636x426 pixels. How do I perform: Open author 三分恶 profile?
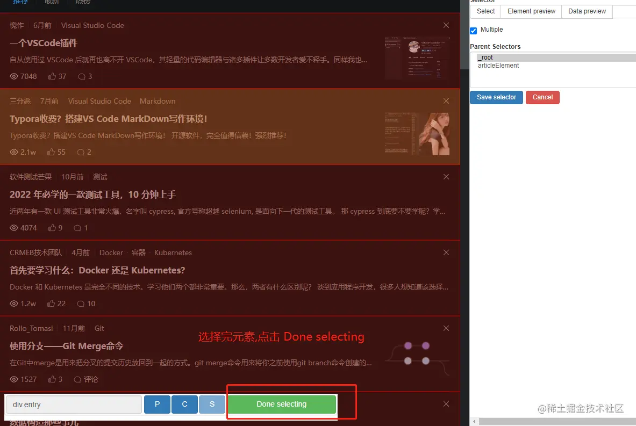(x=20, y=101)
